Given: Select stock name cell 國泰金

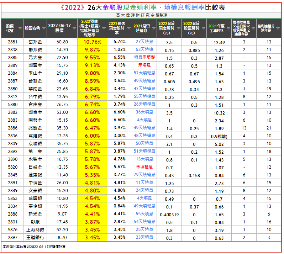Looking at the screenshot, I should click(x=35, y=112).
